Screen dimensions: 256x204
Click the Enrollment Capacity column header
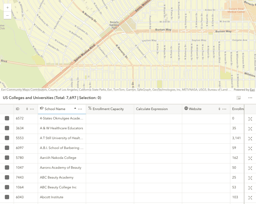pyautogui.click(x=108, y=109)
